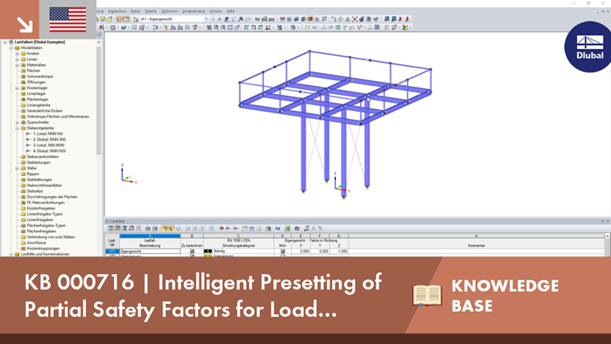Open the Optionen menu
The height and width of the screenshot is (344, 611).
(169, 11)
